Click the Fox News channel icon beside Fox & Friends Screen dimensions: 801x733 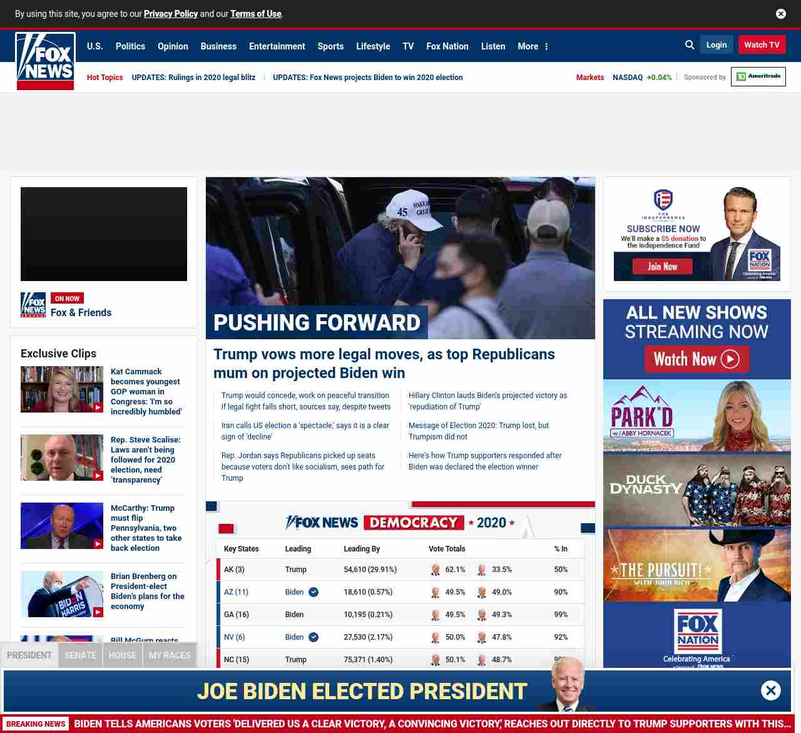coord(33,305)
